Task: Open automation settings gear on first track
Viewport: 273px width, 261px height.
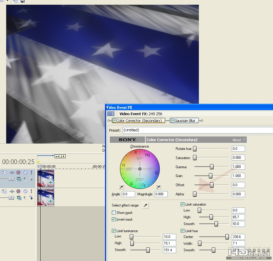Action: coord(19,173)
